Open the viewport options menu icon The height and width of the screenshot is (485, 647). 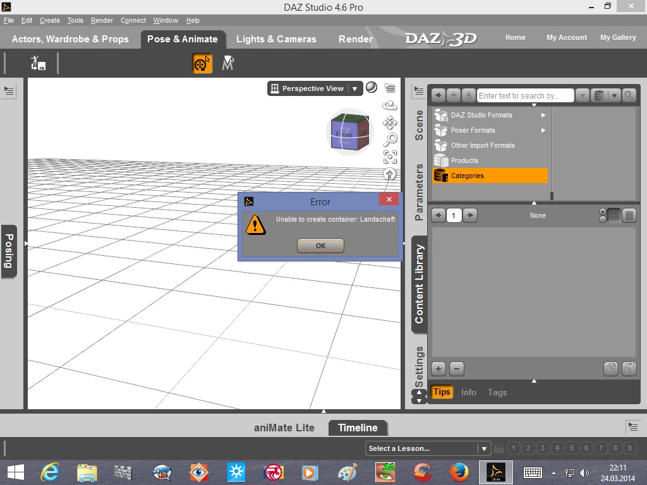(x=390, y=87)
